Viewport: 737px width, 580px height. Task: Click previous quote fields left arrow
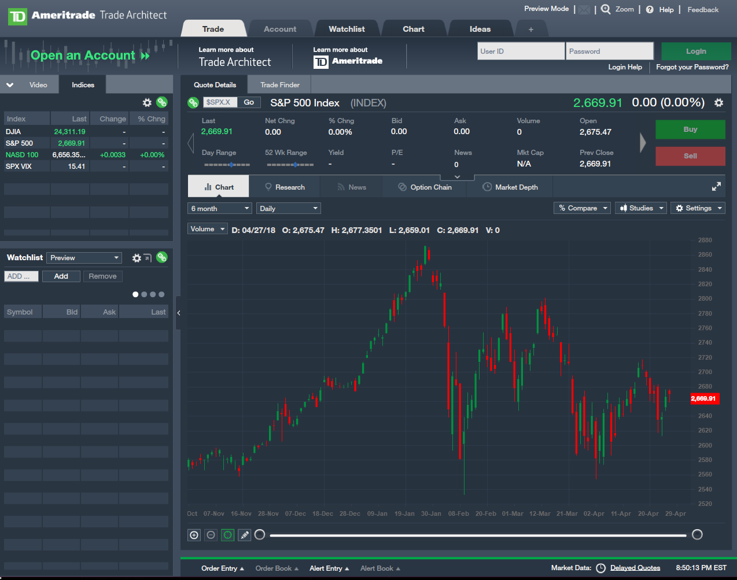point(191,143)
